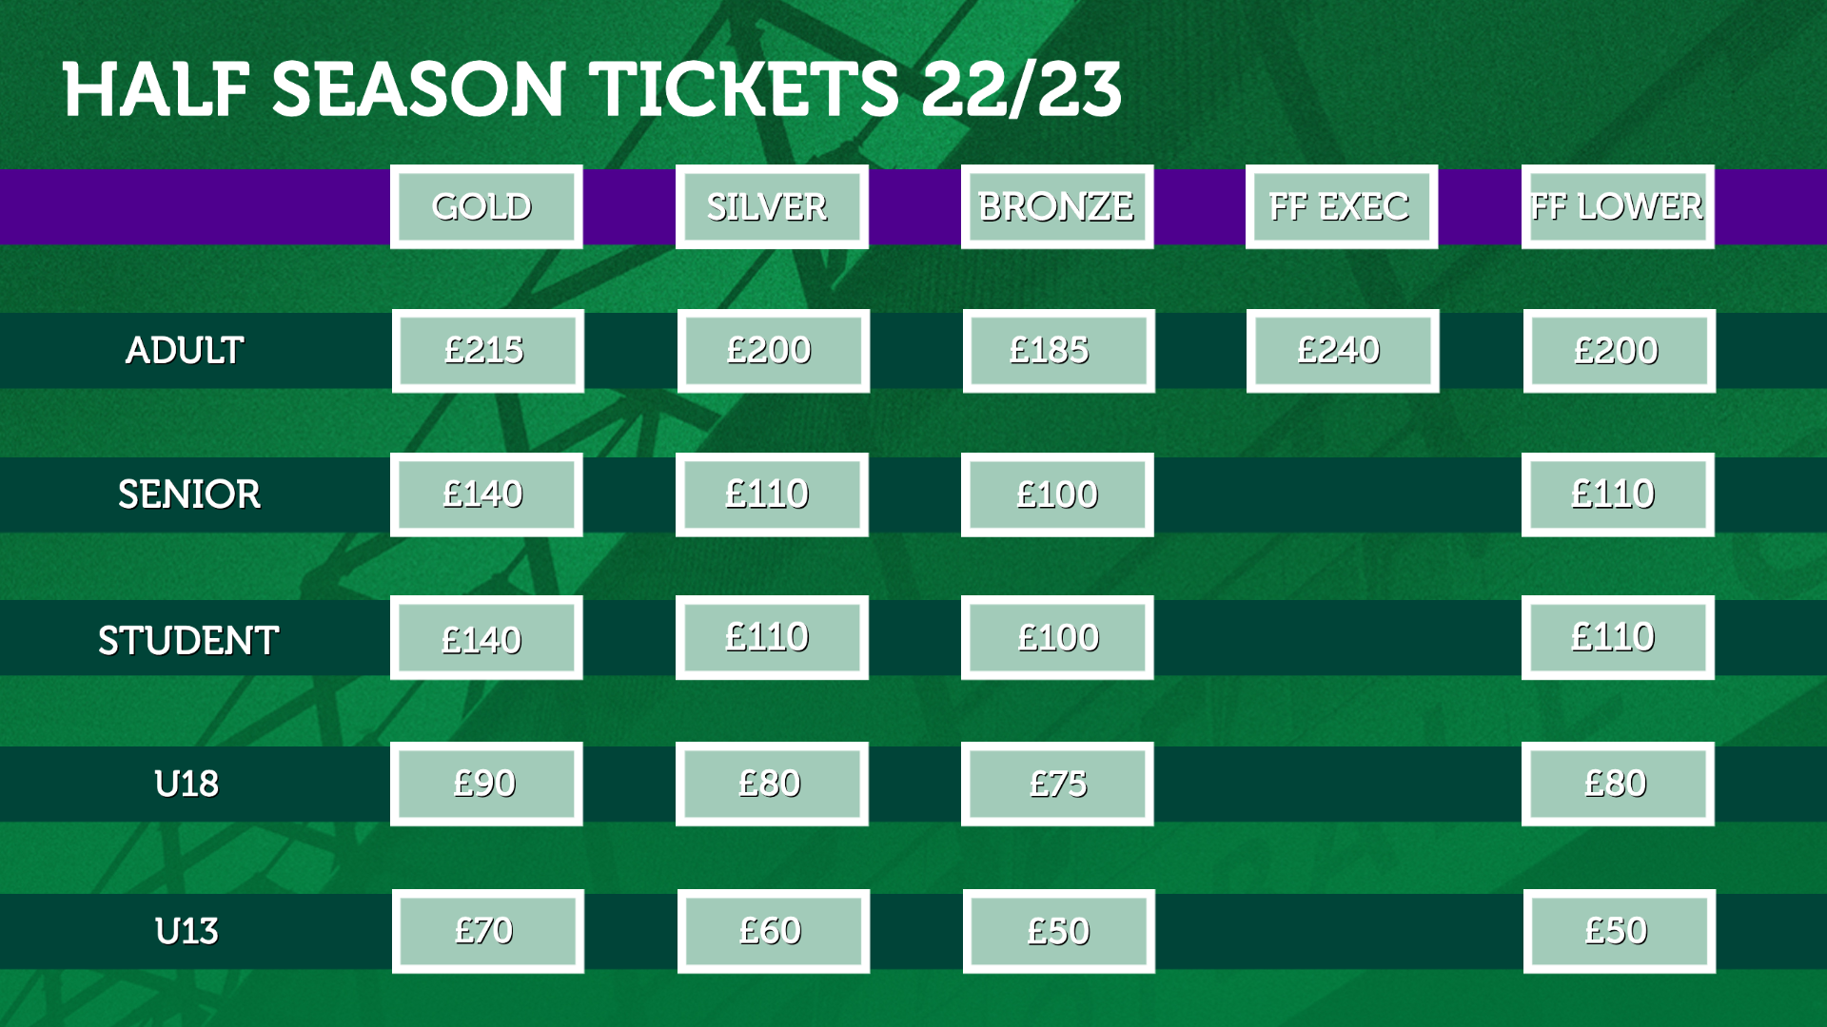Select the FF EXEC column header
Viewport: 1827px width, 1027px height.
(1342, 206)
